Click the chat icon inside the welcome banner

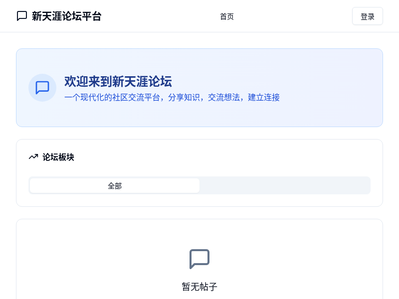coord(42,88)
